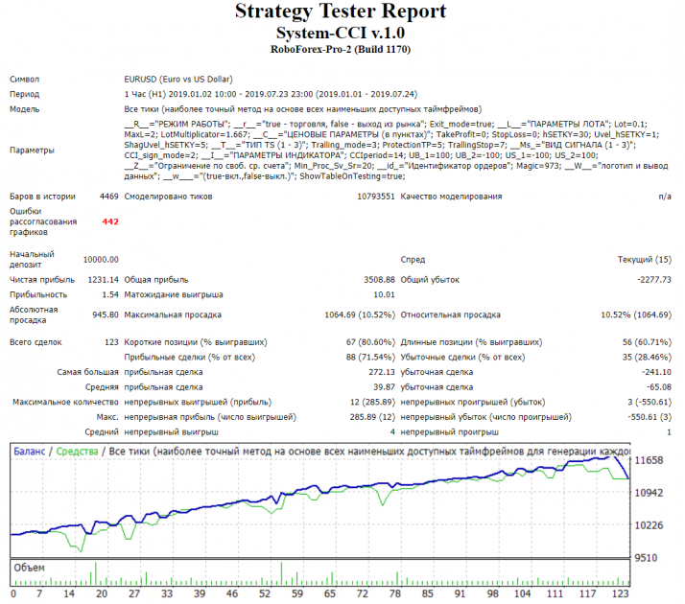The width and height of the screenshot is (685, 604).
Task: Click trade number '20' on x-axis
Action: (x=102, y=593)
